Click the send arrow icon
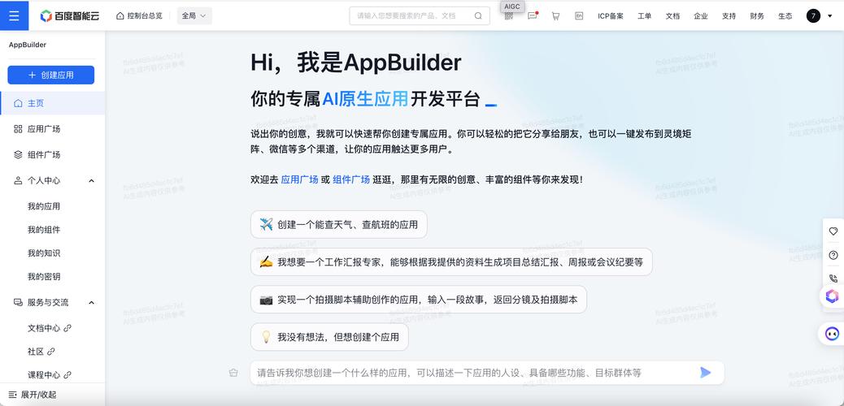The width and height of the screenshot is (844, 406). click(x=705, y=372)
